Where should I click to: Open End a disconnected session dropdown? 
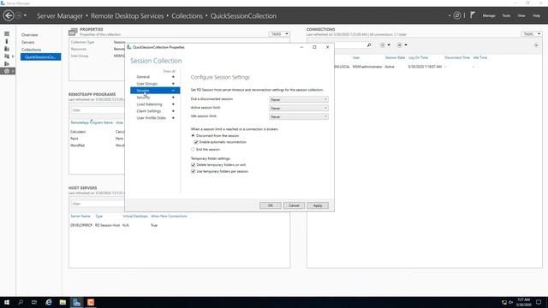point(299,99)
